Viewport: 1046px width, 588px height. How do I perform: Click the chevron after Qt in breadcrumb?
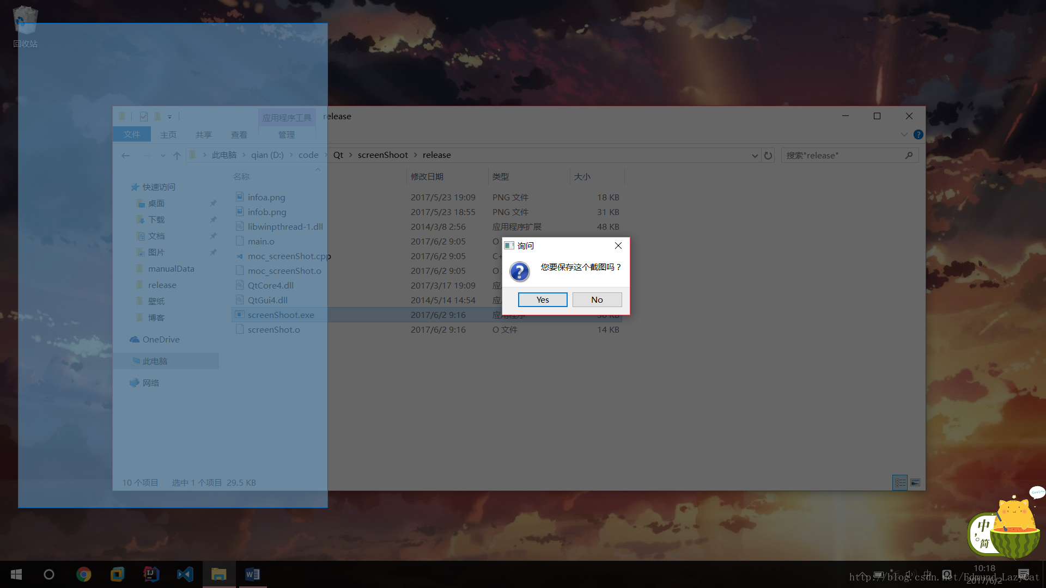350,155
